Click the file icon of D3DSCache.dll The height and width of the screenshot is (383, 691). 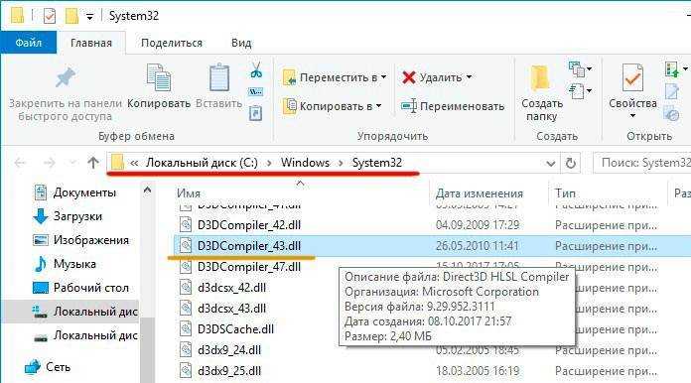186,328
